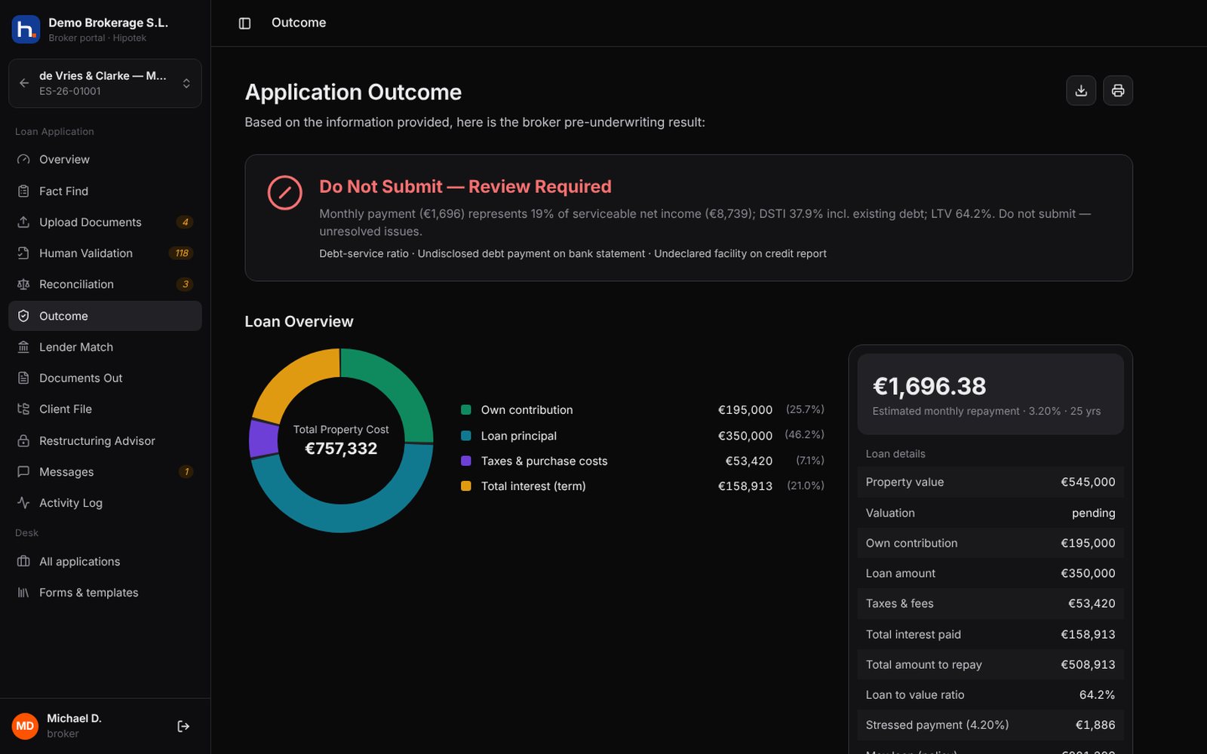Open Lender Match

(x=105, y=347)
